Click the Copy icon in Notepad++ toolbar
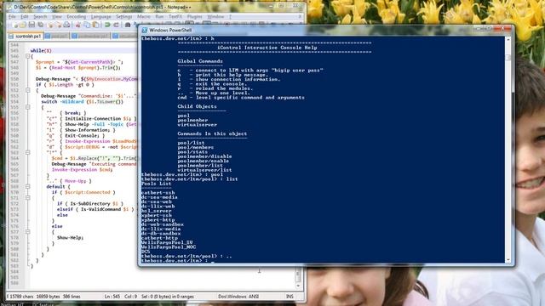Screen dimensions: 545x306 87,25
